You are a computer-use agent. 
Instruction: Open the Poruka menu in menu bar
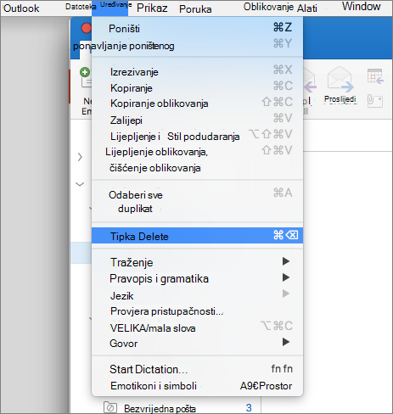195,9
